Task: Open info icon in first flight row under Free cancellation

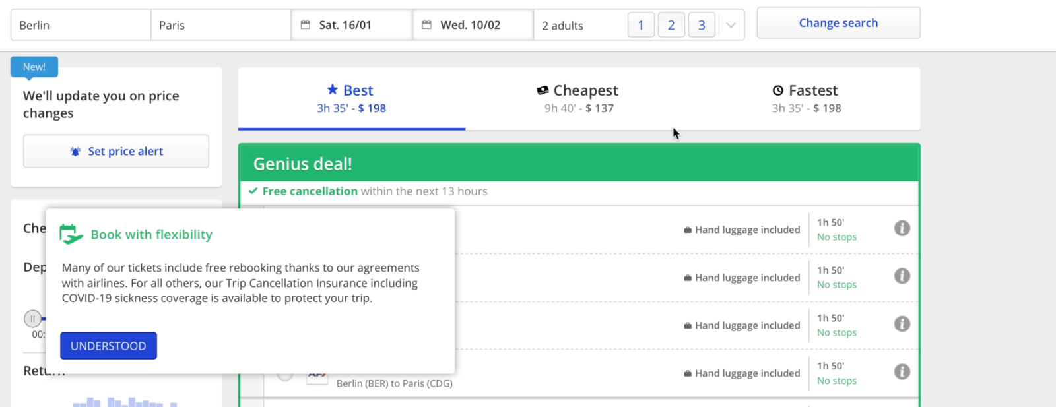Action: (902, 228)
